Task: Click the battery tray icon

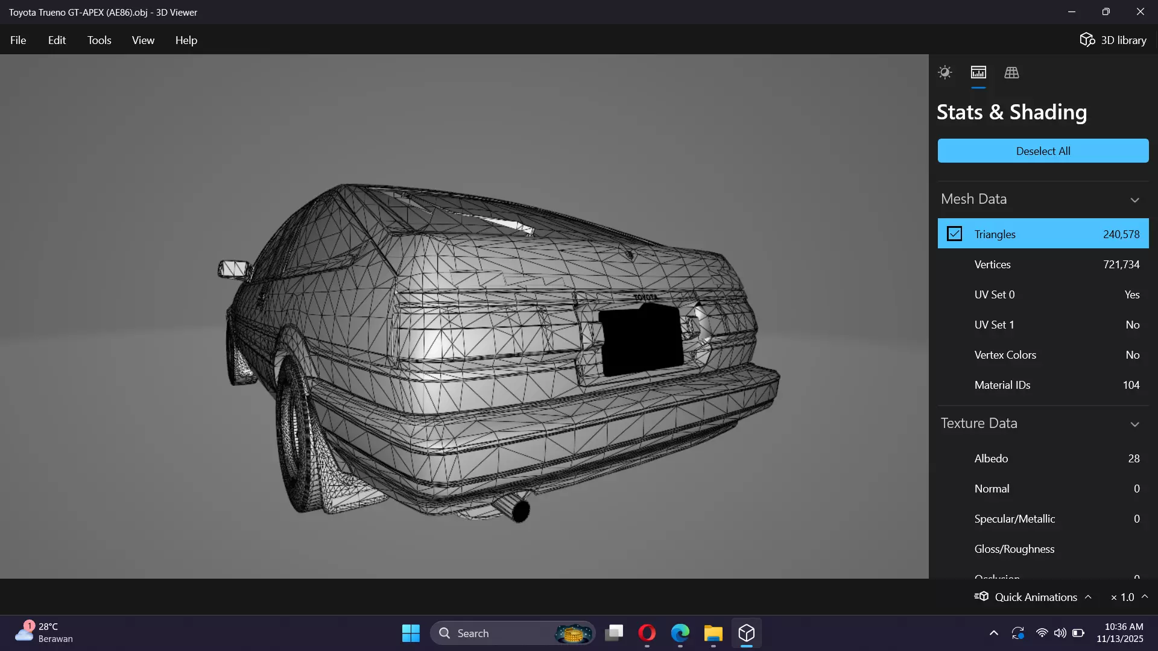Action: (1078, 633)
